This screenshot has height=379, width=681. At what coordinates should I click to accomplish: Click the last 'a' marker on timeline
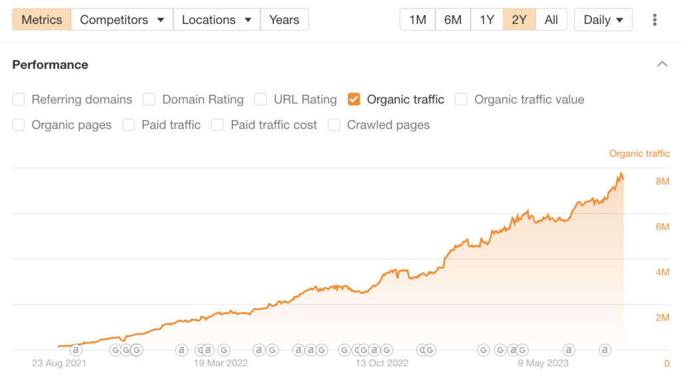click(x=605, y=350)
